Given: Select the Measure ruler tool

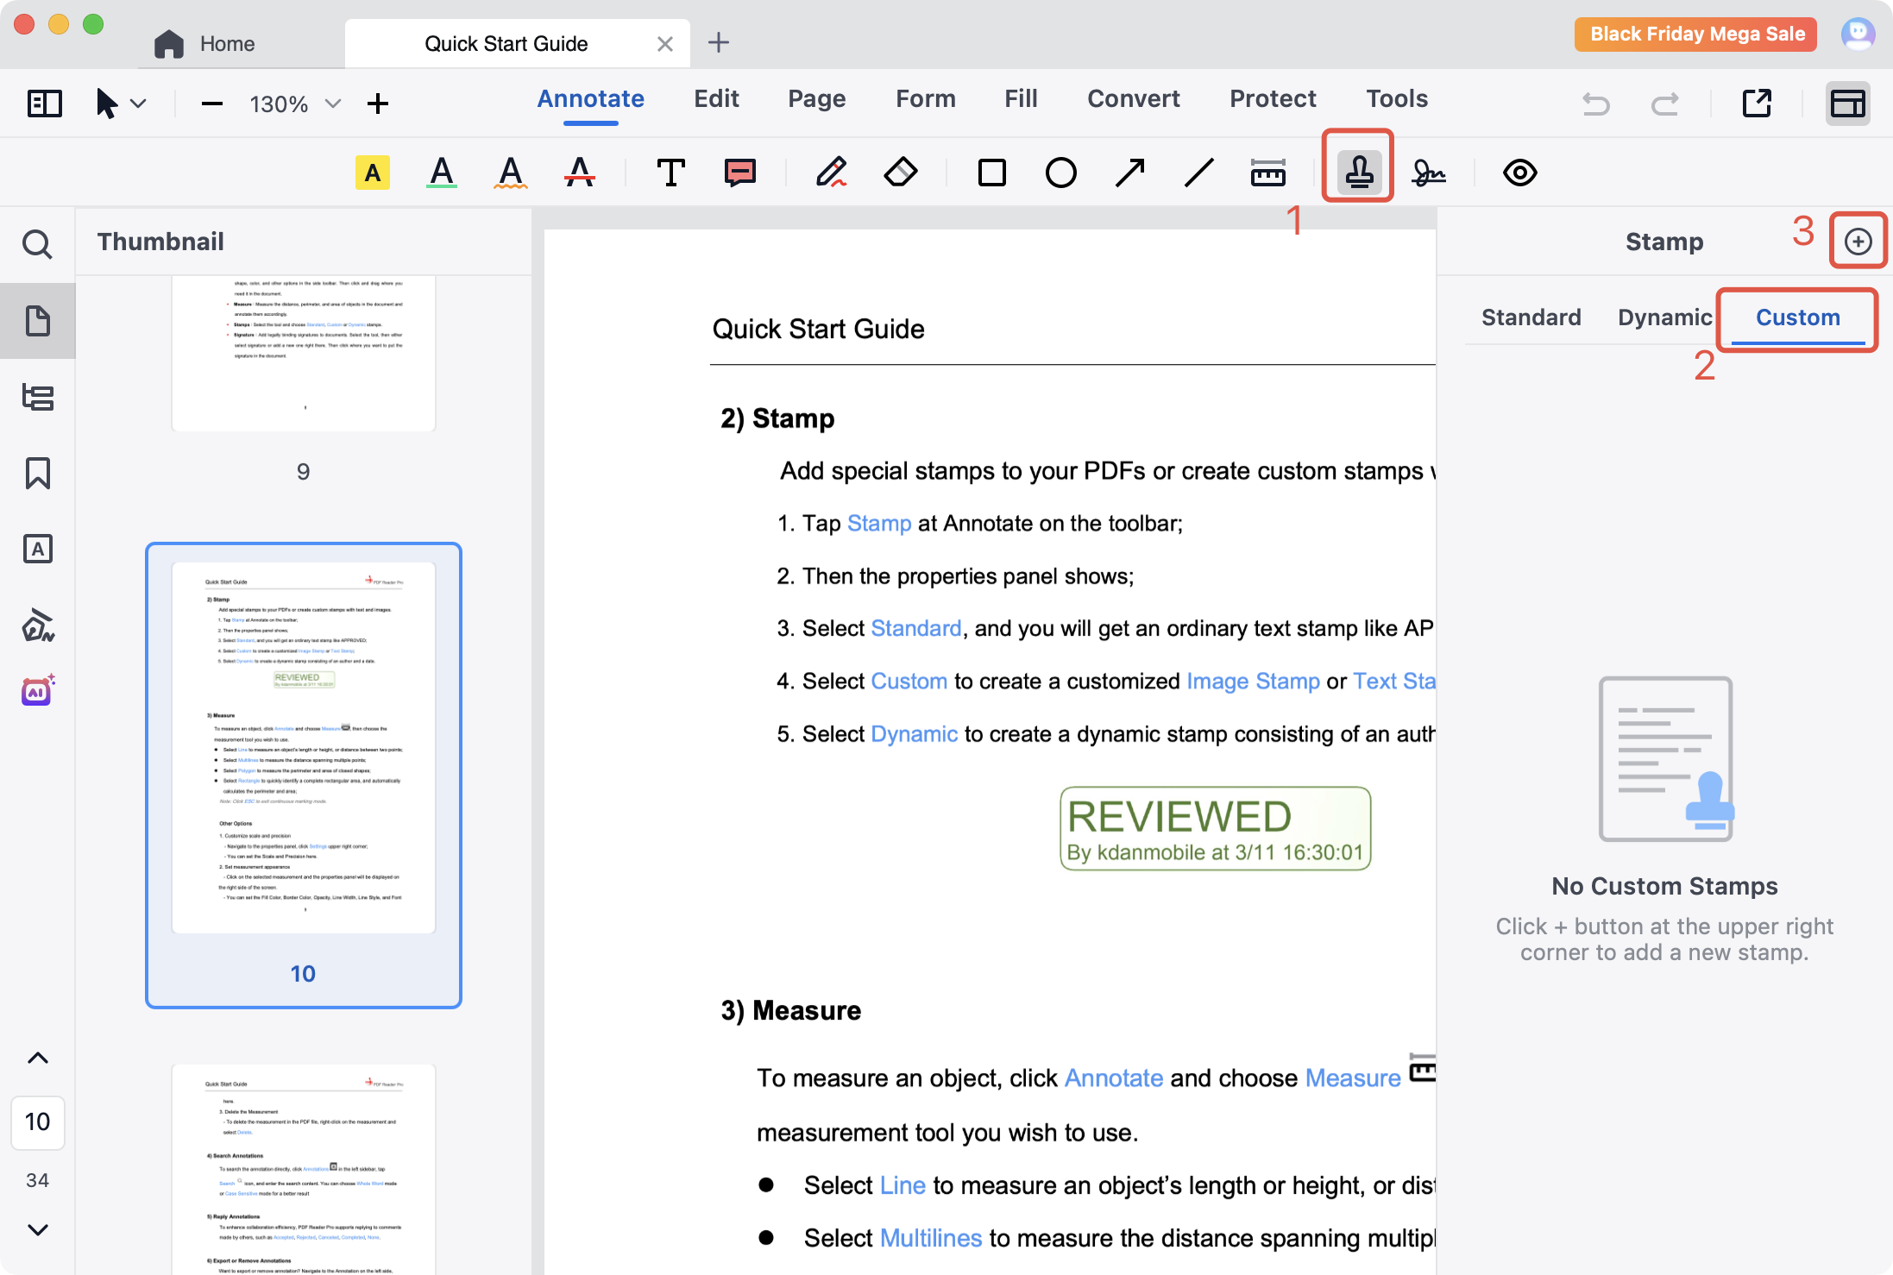Looking at the screenshot, I should coord(1267,173).
